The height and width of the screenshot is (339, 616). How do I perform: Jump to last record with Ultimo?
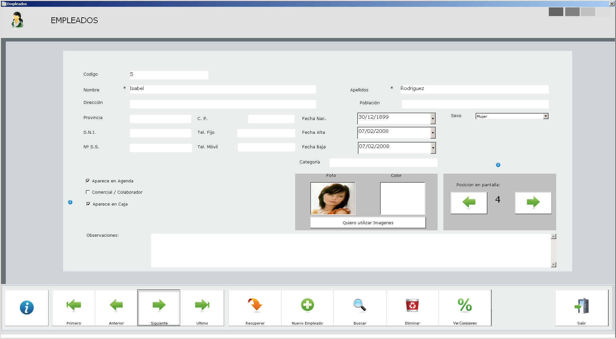pos(202,307)
